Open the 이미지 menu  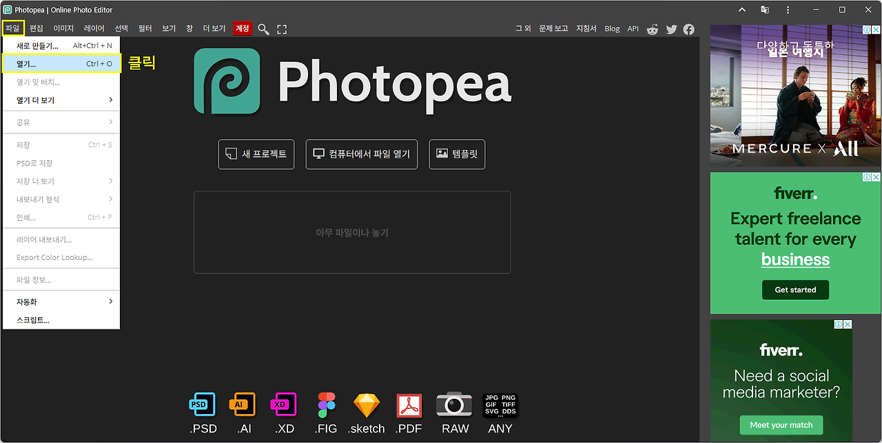point(63,28)
